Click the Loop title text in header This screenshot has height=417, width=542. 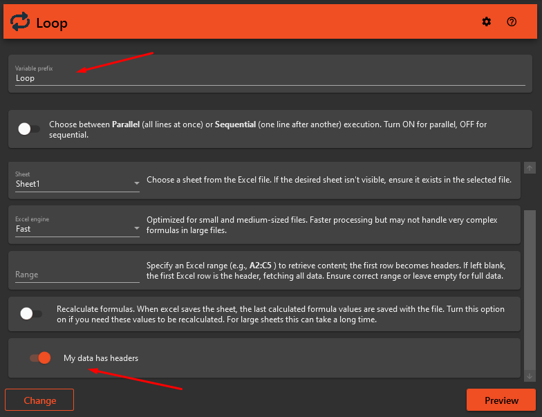coord(52,23)
